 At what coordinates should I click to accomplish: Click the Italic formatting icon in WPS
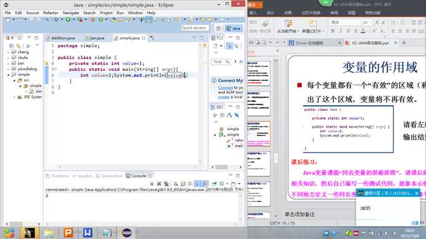(x=341, y=31)
